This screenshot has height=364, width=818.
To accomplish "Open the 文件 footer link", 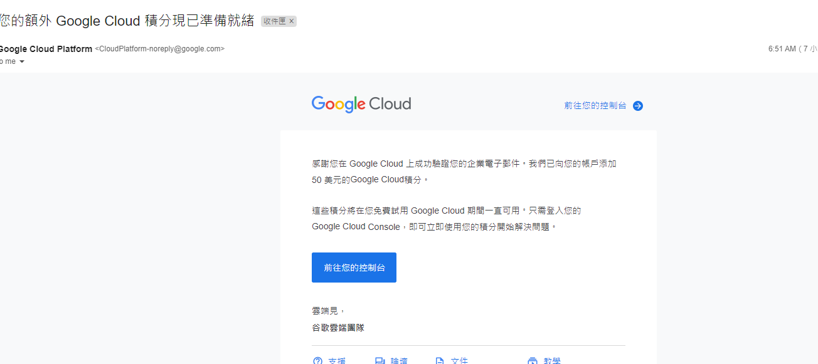I will pyautogui.click(x=459, y=361).
